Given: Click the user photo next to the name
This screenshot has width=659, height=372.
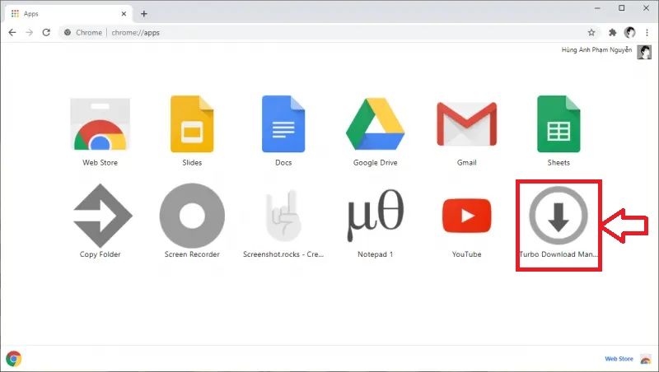Looking at the screenshot, I should point(644,52).
